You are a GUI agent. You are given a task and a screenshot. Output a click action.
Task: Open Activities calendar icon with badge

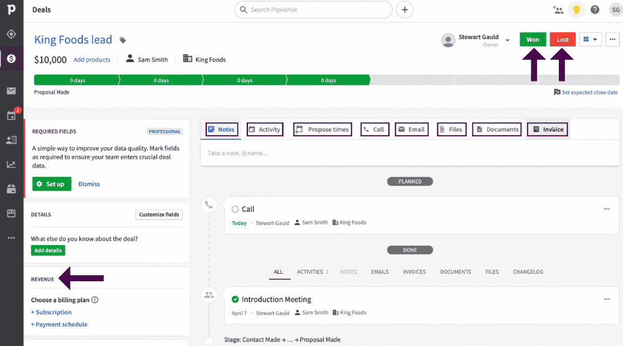click(11, 116)
